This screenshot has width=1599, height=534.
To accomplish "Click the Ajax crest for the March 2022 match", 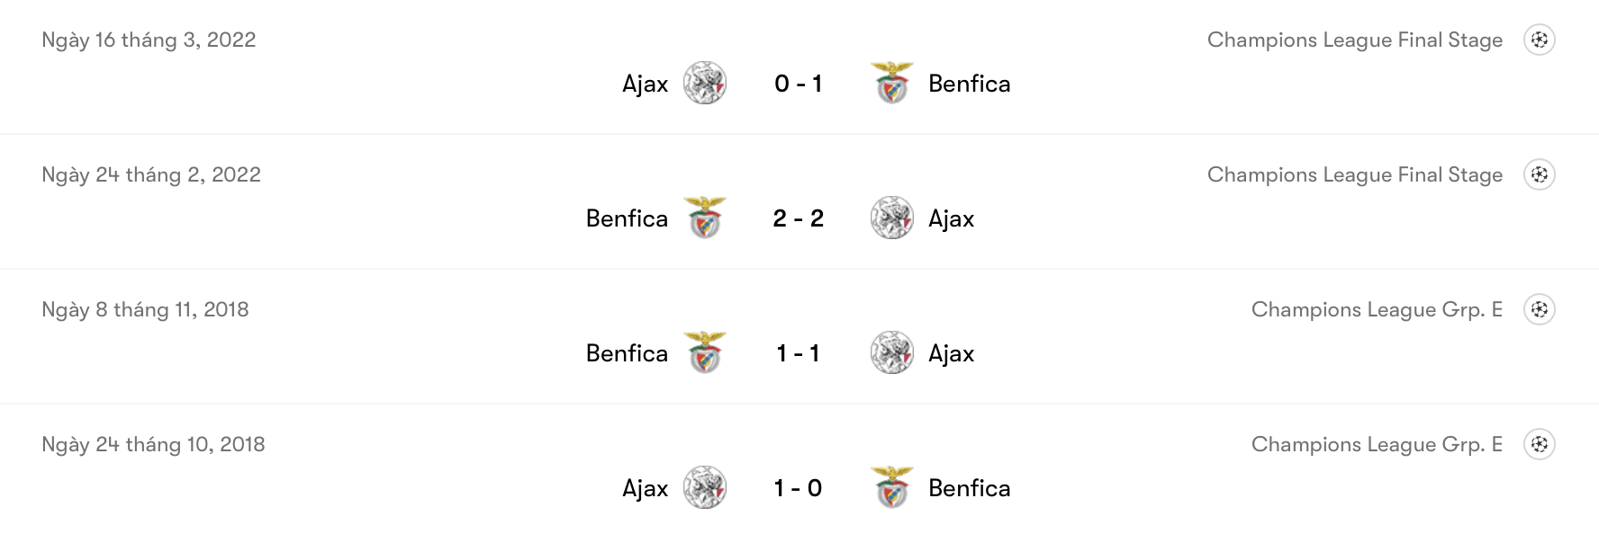I will point(706,84).
